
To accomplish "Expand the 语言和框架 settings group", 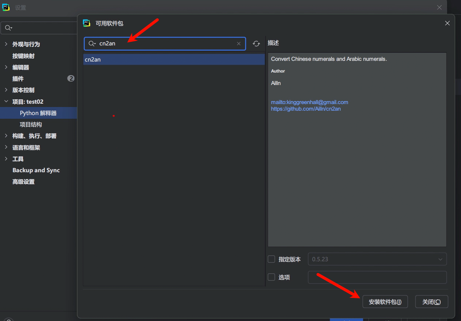I will (x=6, y=147).
